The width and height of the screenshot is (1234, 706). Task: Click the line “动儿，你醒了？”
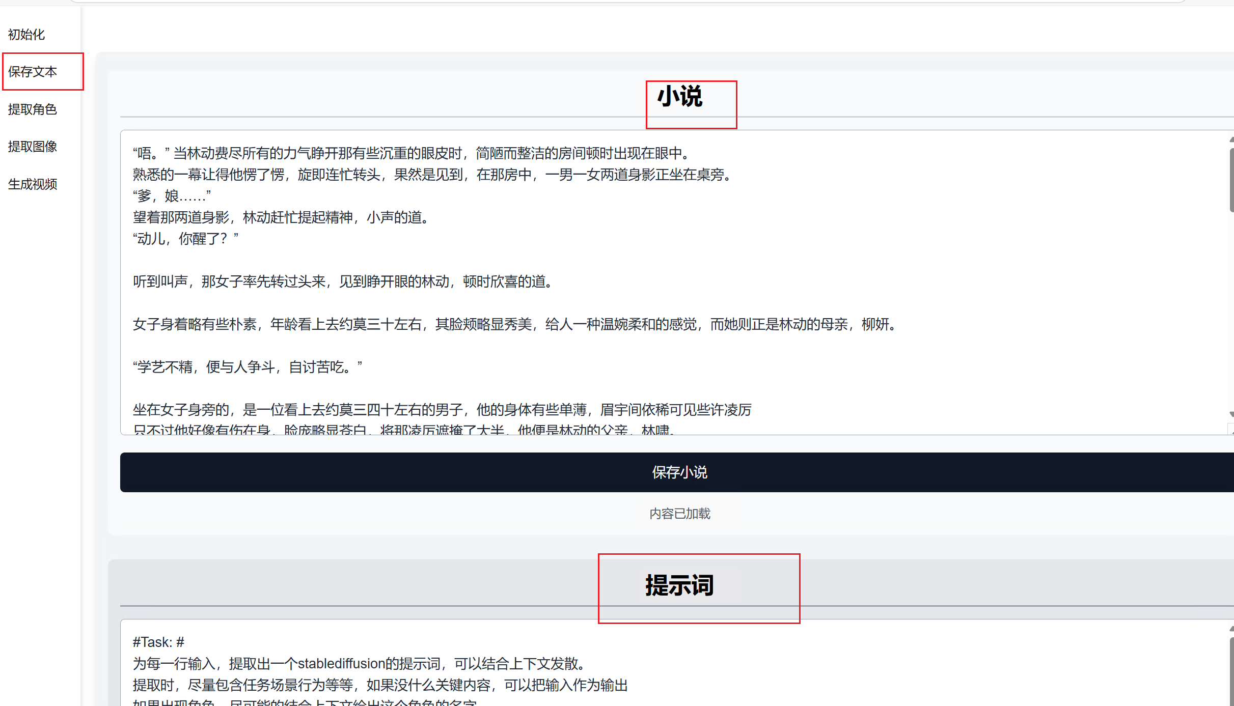[x=186, y=239]
